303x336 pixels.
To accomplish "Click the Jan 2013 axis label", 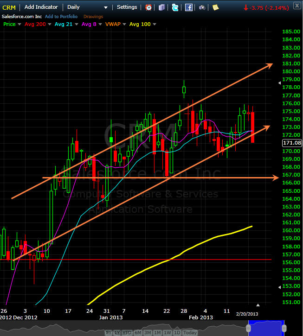I will pyautogui.click(x=111, y=317).
